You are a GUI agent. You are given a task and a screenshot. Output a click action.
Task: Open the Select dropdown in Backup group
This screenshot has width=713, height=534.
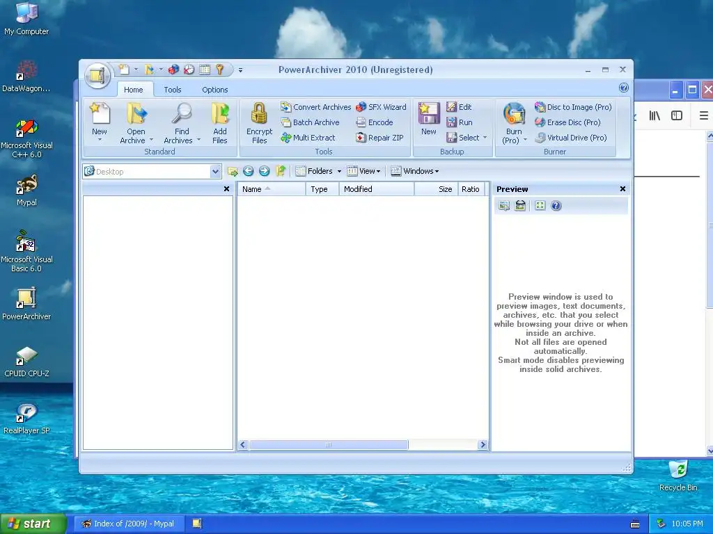coord(467,138)
